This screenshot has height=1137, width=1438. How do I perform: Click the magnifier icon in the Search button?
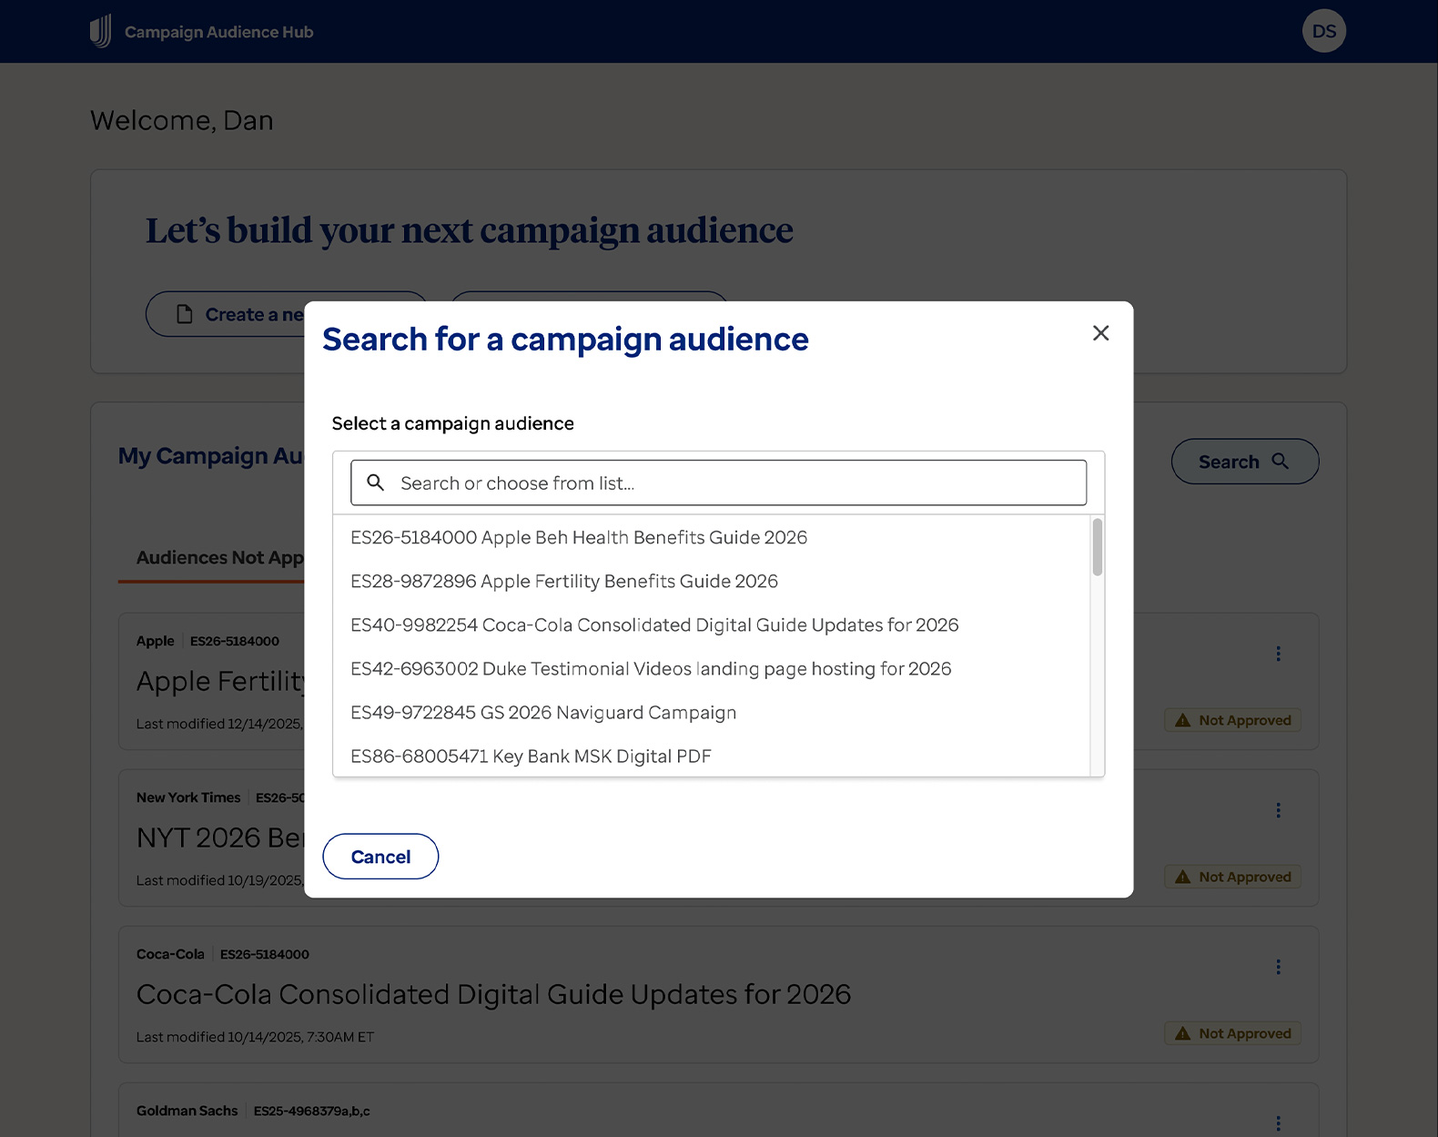1280,461
